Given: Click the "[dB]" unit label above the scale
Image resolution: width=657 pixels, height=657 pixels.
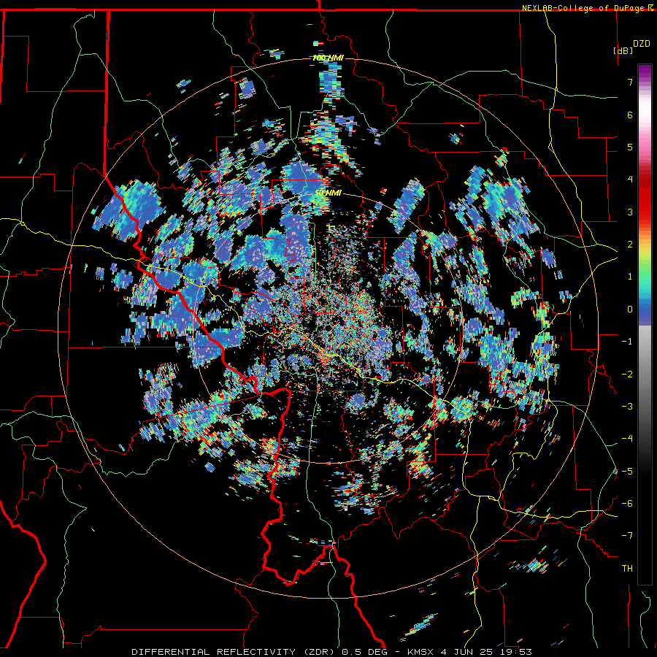Looking at the screenshot, I should pos(623,50).
